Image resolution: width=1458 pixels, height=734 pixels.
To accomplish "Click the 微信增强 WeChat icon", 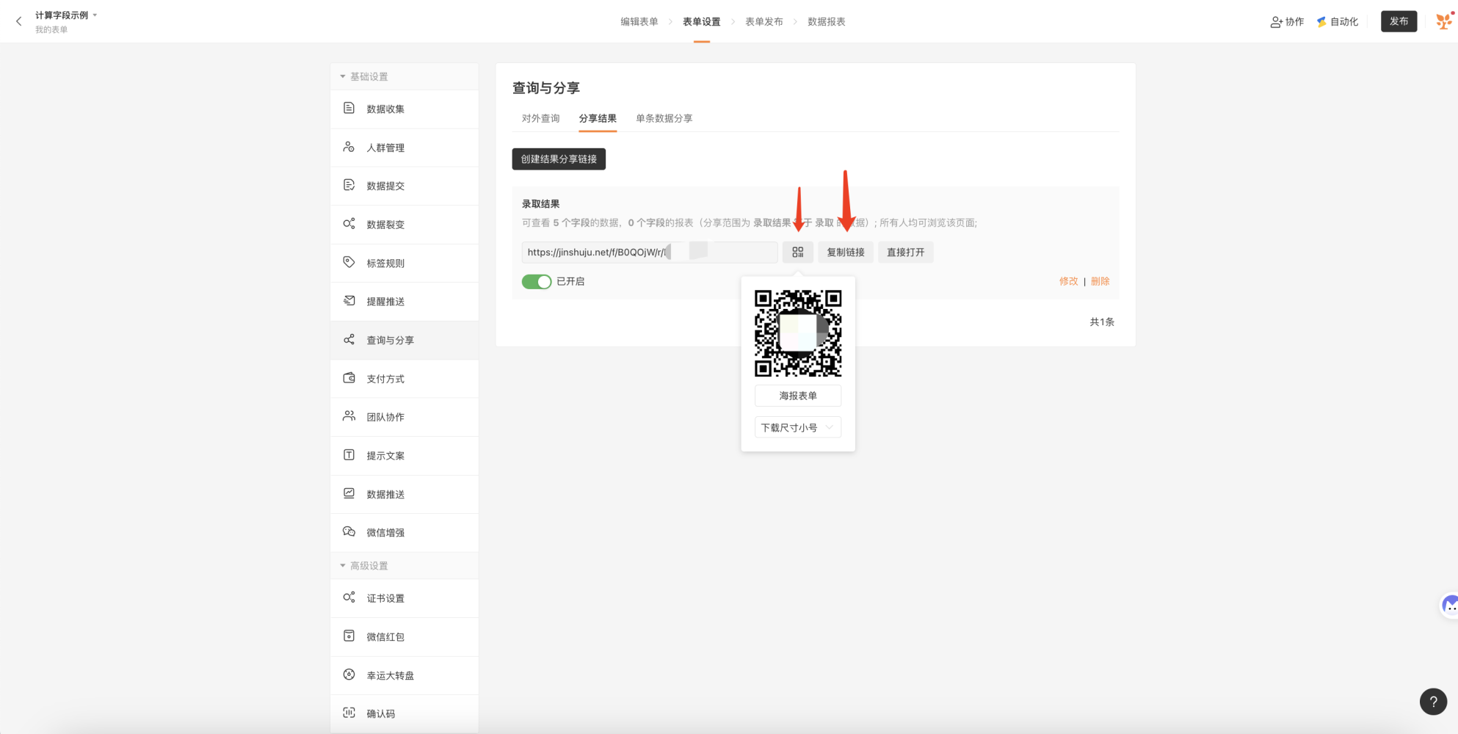I will [x=349, y=532].
